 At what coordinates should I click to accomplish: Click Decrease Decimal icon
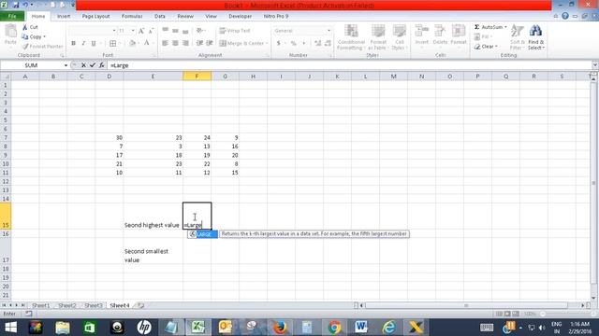click(x=328, y=44)
